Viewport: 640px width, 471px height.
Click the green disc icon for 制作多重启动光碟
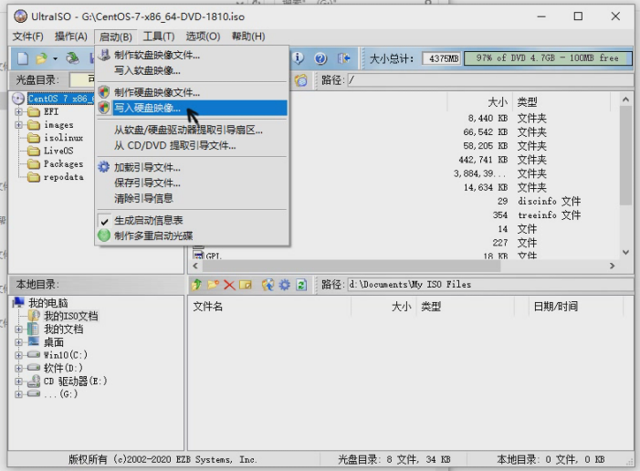pos(104,235)
